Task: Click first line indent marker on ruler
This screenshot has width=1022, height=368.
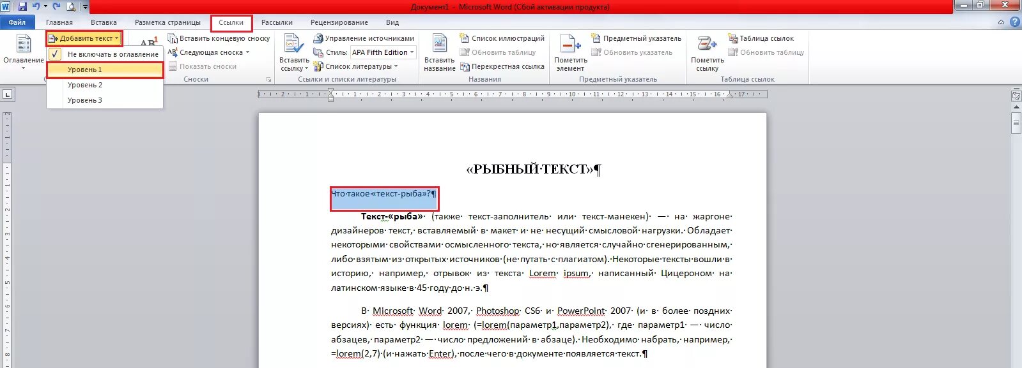Action: coord(330,91)
